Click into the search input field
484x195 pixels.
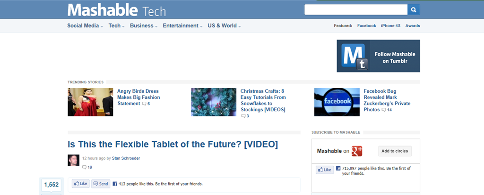pyautogui.click(x=356, y=9)
